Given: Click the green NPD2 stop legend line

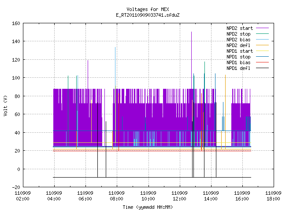Looking at the screenshot, I should (x=262, y=34).
